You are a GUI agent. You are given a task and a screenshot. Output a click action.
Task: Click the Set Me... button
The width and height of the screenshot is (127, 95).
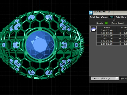tap(124, 79)
